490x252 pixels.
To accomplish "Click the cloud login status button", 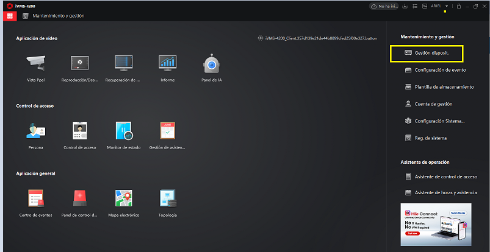I will (x=384, y=6).
